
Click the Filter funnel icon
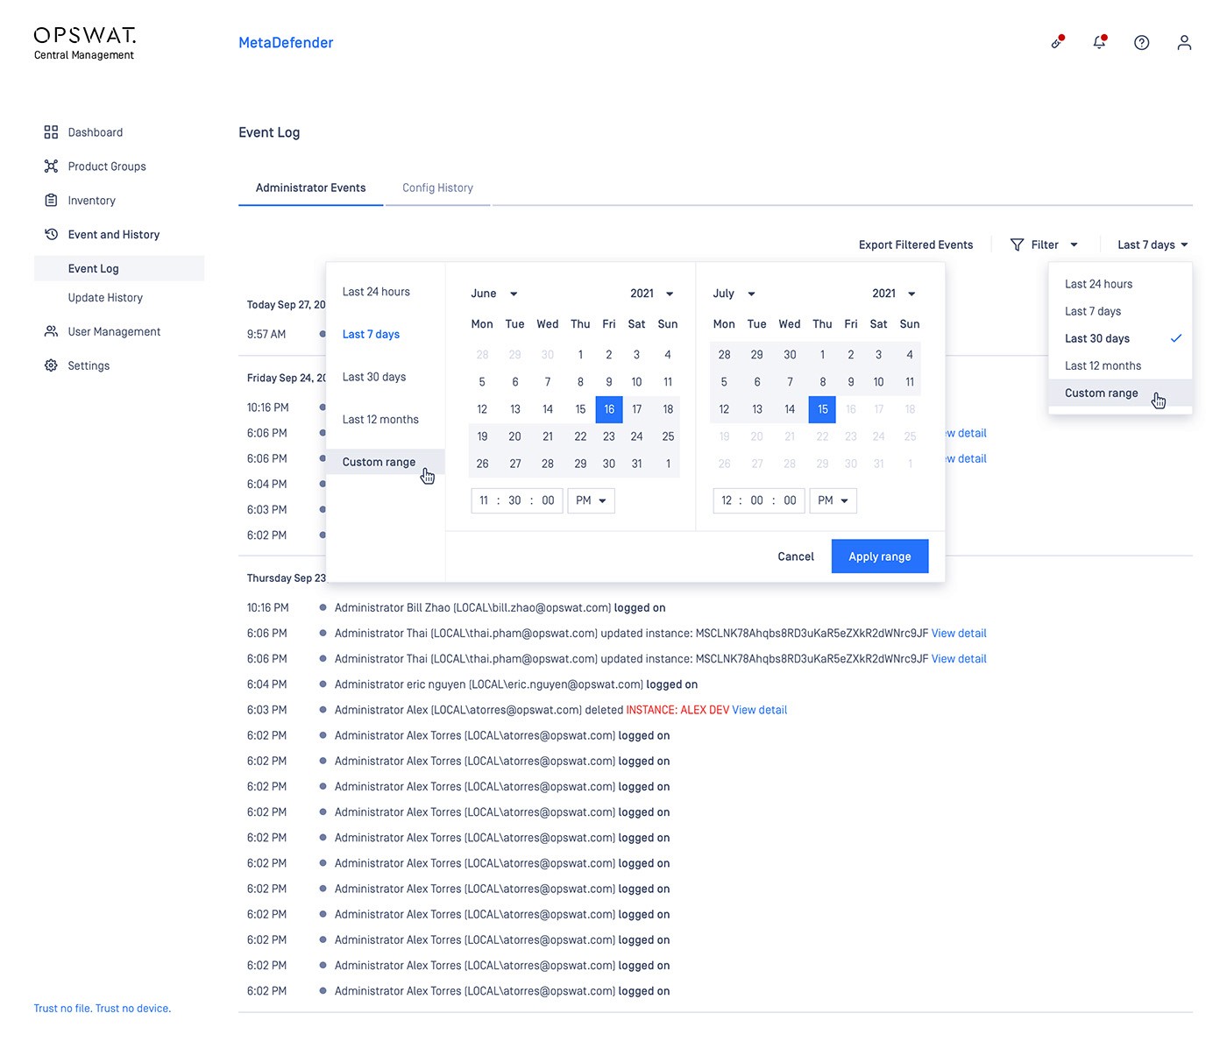pyautogui.click(x=1017, y=244)
